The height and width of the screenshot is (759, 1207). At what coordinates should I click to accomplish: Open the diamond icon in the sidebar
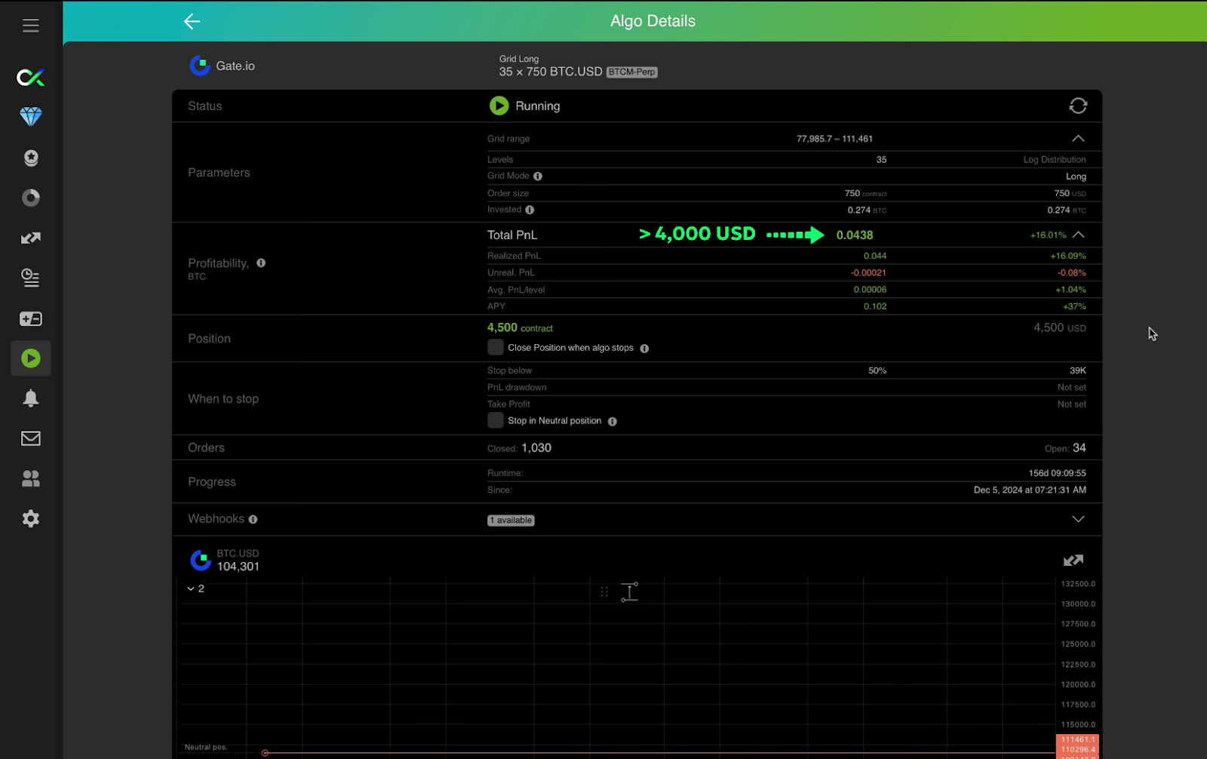pyautogui.click(x=31, y=117)
